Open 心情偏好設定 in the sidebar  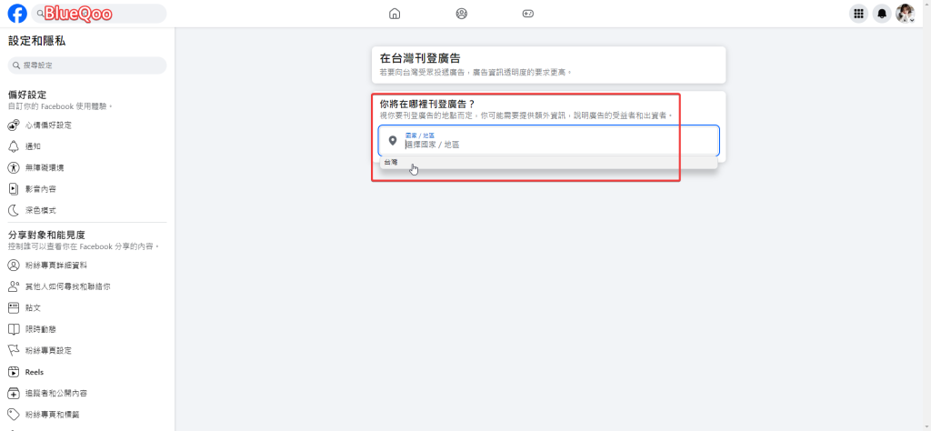tap(47, 125)
